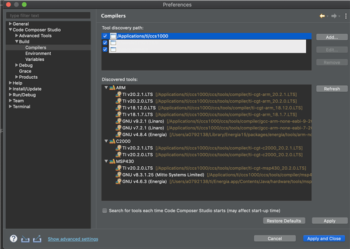Image resolution: width=350 pixels, height=249 pixels.
Task: Collapse the C2000 discovered tools group
Action: point(106,141)
